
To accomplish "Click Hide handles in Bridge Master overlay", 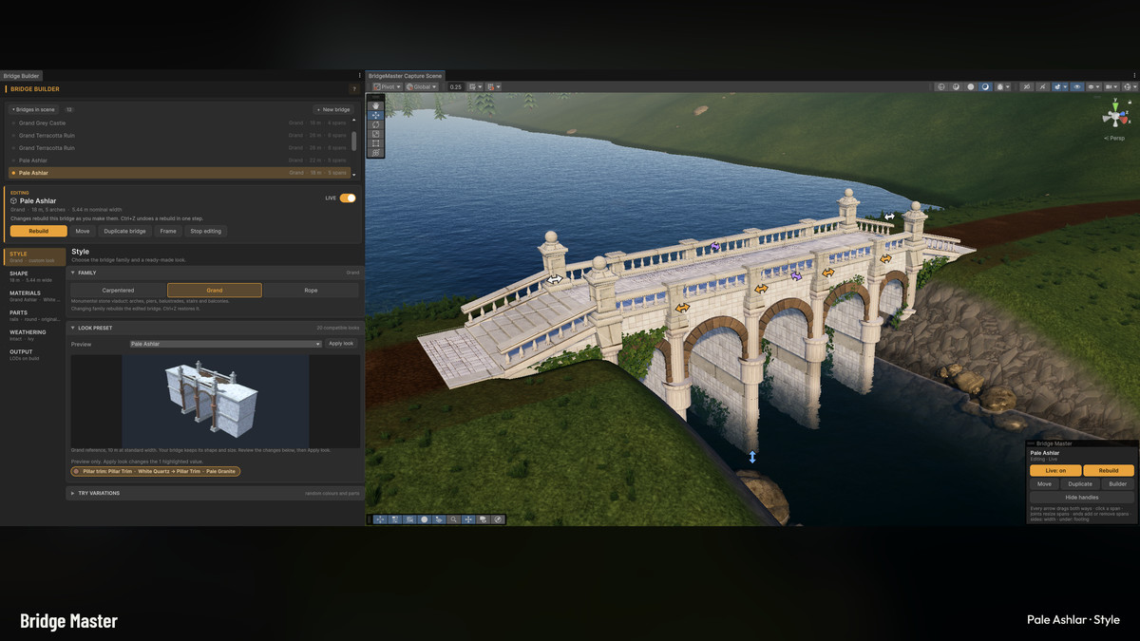I will (x=1082, y=498).
